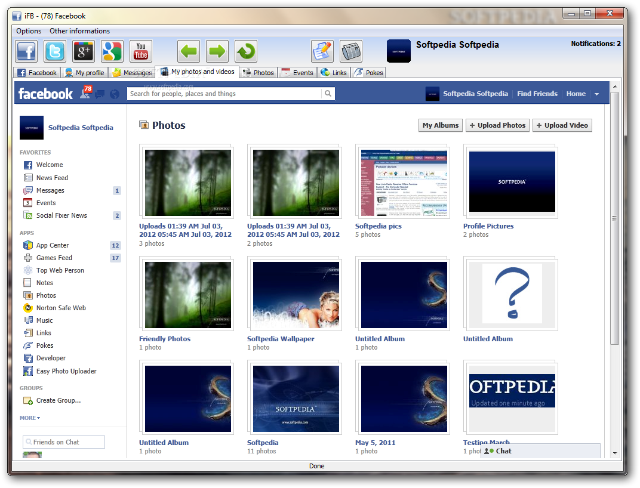Focus the Friends on Chat search field
The image size is (640, 488).
pyautogui.click(x=64, y=442)
